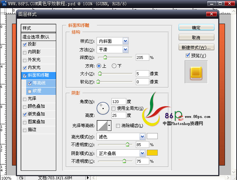237x180 pixels.
Task: Click the 取消 button
Action: (x=196, y=37)
